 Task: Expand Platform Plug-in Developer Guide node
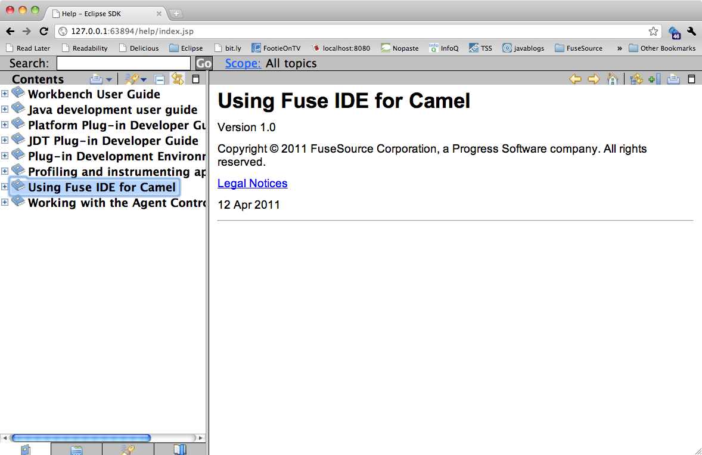(5, 125)
